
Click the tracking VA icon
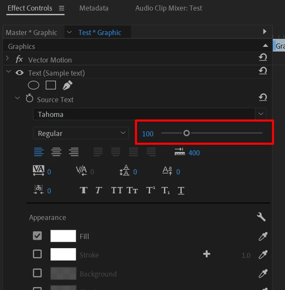38,171
